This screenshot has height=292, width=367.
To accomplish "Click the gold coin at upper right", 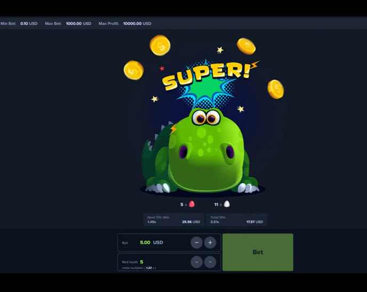I will coord(246,46).
